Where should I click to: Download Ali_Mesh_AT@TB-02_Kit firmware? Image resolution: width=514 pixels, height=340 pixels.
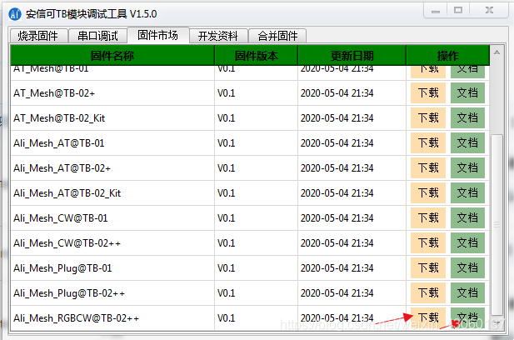click(x=428, y=192)
